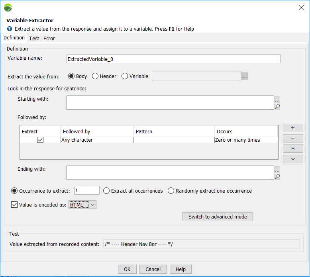Screen dimensions: 310x277
Task: Click the Cancel button
Action: (x=153, y=269)
